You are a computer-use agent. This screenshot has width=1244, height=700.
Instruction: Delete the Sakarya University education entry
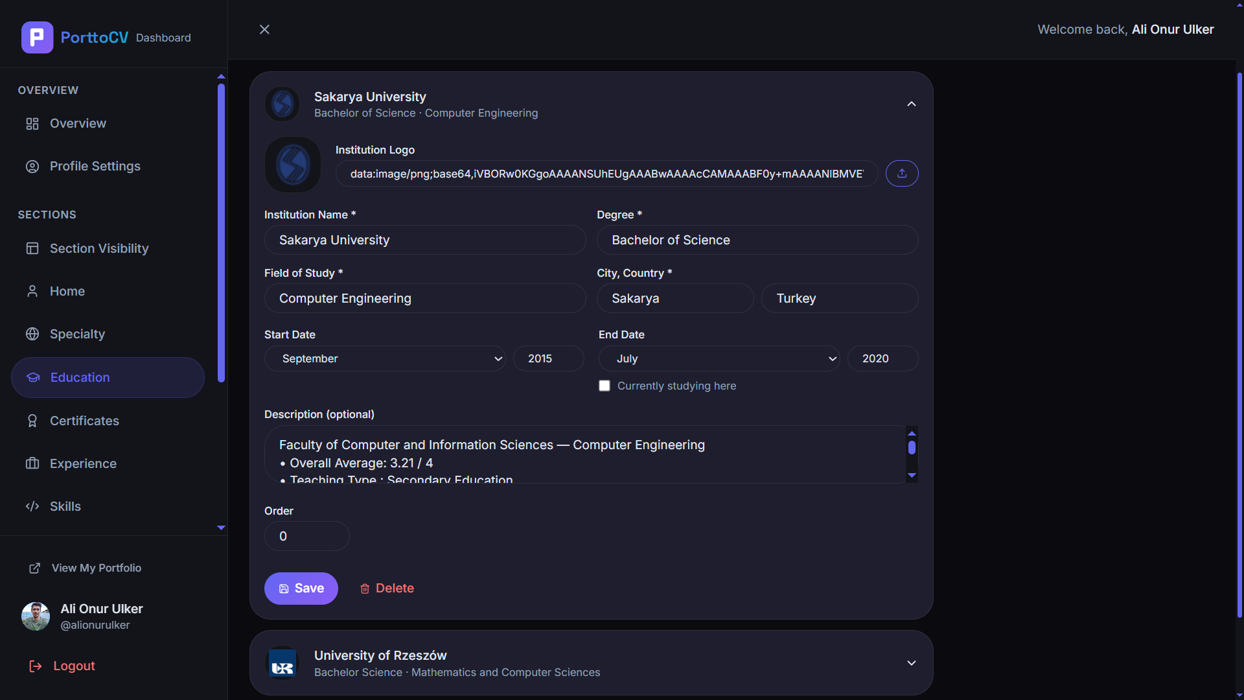click(387, 589)
